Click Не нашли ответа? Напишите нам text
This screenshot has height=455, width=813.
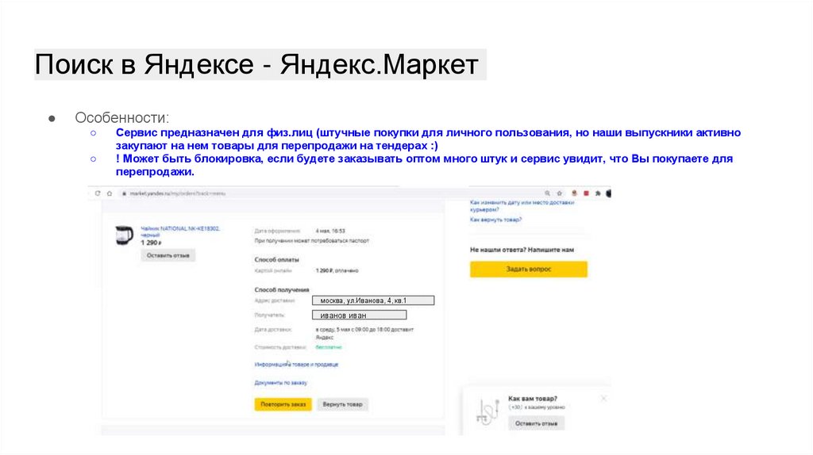tap(522, 250)
